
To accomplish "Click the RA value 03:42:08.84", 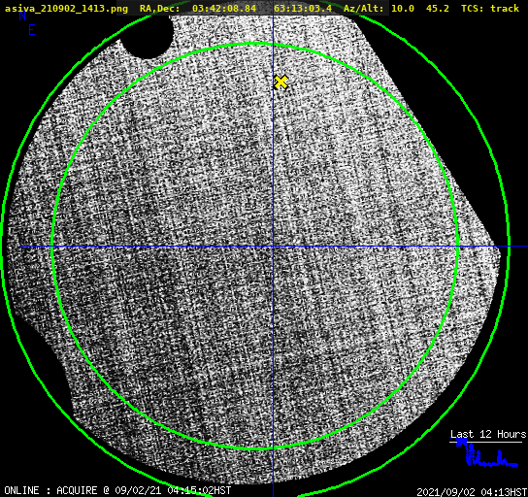I will point(224,9).
